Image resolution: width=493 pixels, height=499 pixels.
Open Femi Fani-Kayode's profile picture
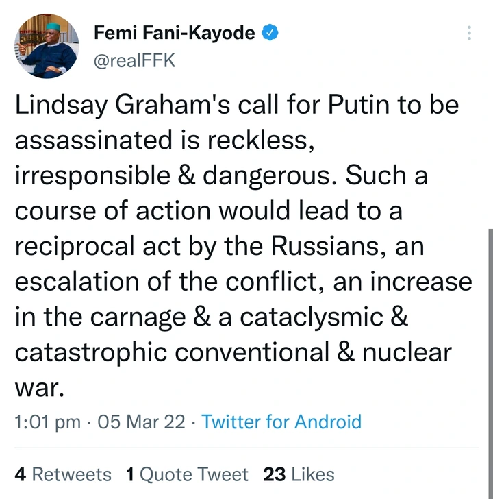(x=47, y=46)
